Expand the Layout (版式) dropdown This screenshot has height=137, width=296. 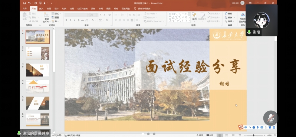point(56,14)
